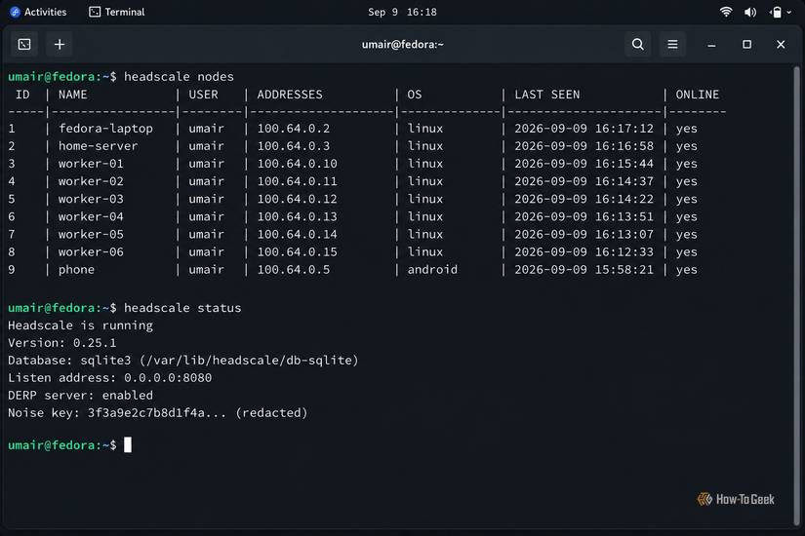Viewport: 805px width, 536px height.
Task: Click the Noise key redacted line
Action: (158, 413)
